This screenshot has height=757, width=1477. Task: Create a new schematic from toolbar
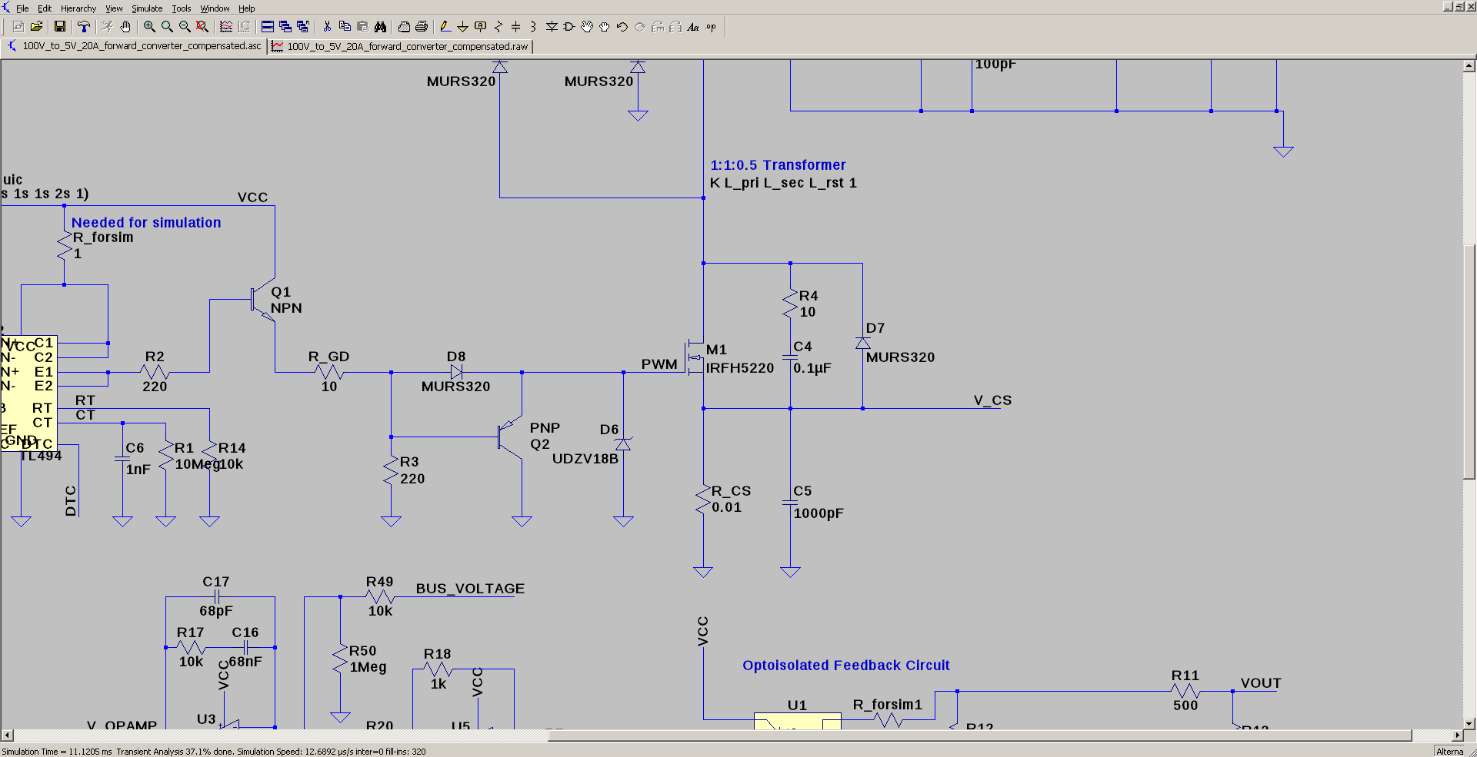(x=18, y=27)
